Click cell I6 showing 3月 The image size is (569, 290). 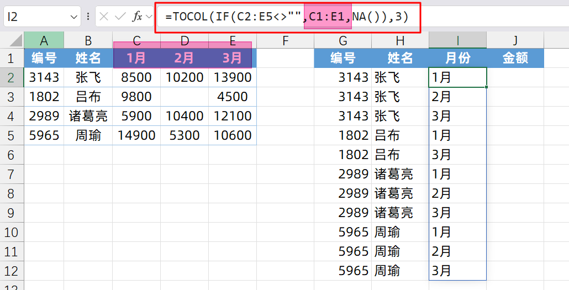point(457,155)
